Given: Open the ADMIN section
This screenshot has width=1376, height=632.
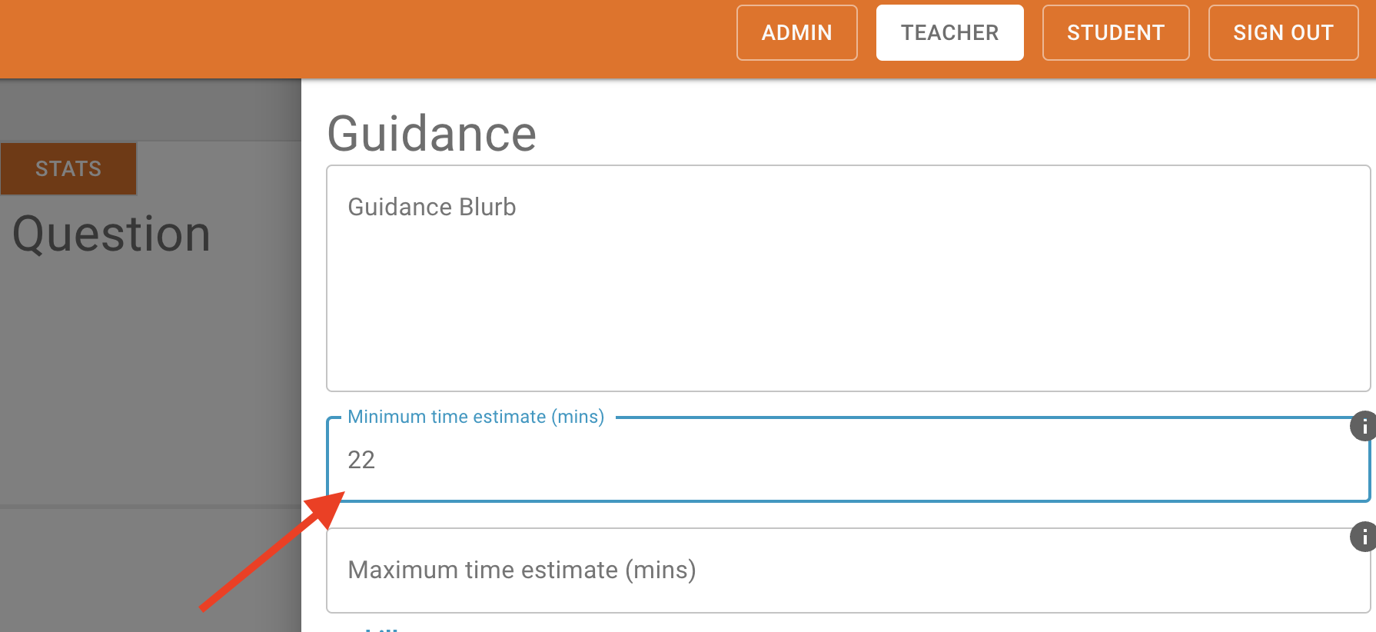Looking at the screenshot, I should [x=796, y=32].
